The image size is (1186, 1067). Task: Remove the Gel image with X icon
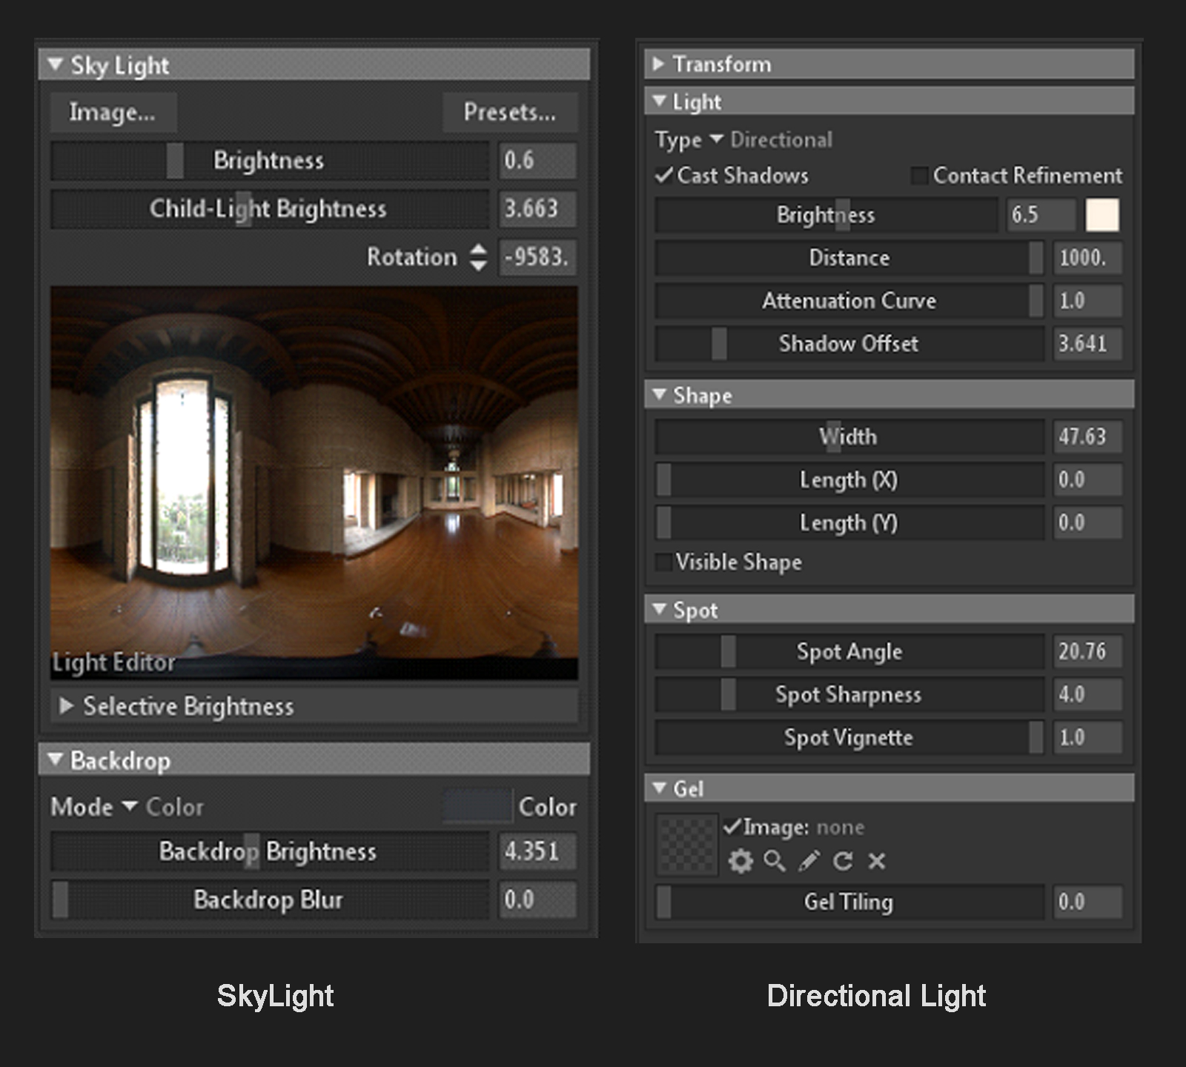877,861
